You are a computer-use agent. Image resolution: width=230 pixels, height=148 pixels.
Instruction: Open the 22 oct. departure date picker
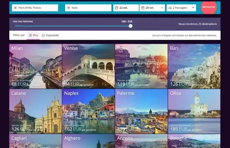(x=126, y=8)
